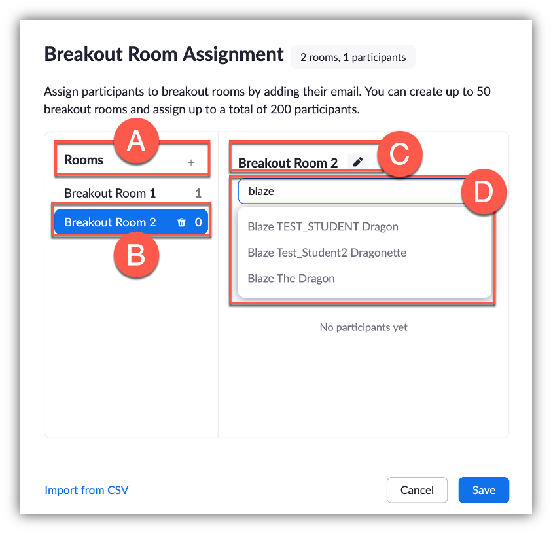Click the "2 rooms, 1 participants" badge
This screenshot has height=534, width=551.
click(353, 57)
